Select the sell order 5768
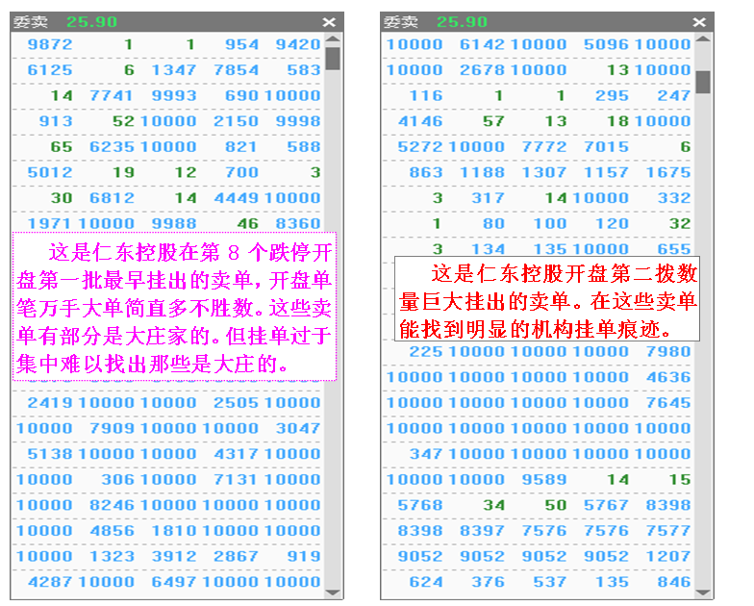 click(420, 505)
